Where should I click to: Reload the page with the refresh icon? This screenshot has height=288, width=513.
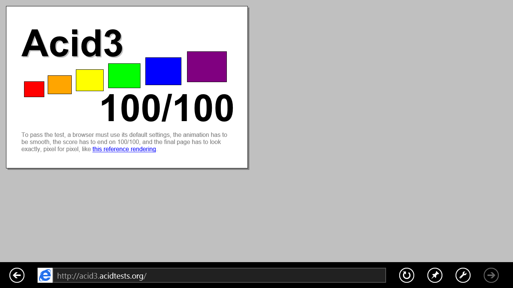pos(407,275)
